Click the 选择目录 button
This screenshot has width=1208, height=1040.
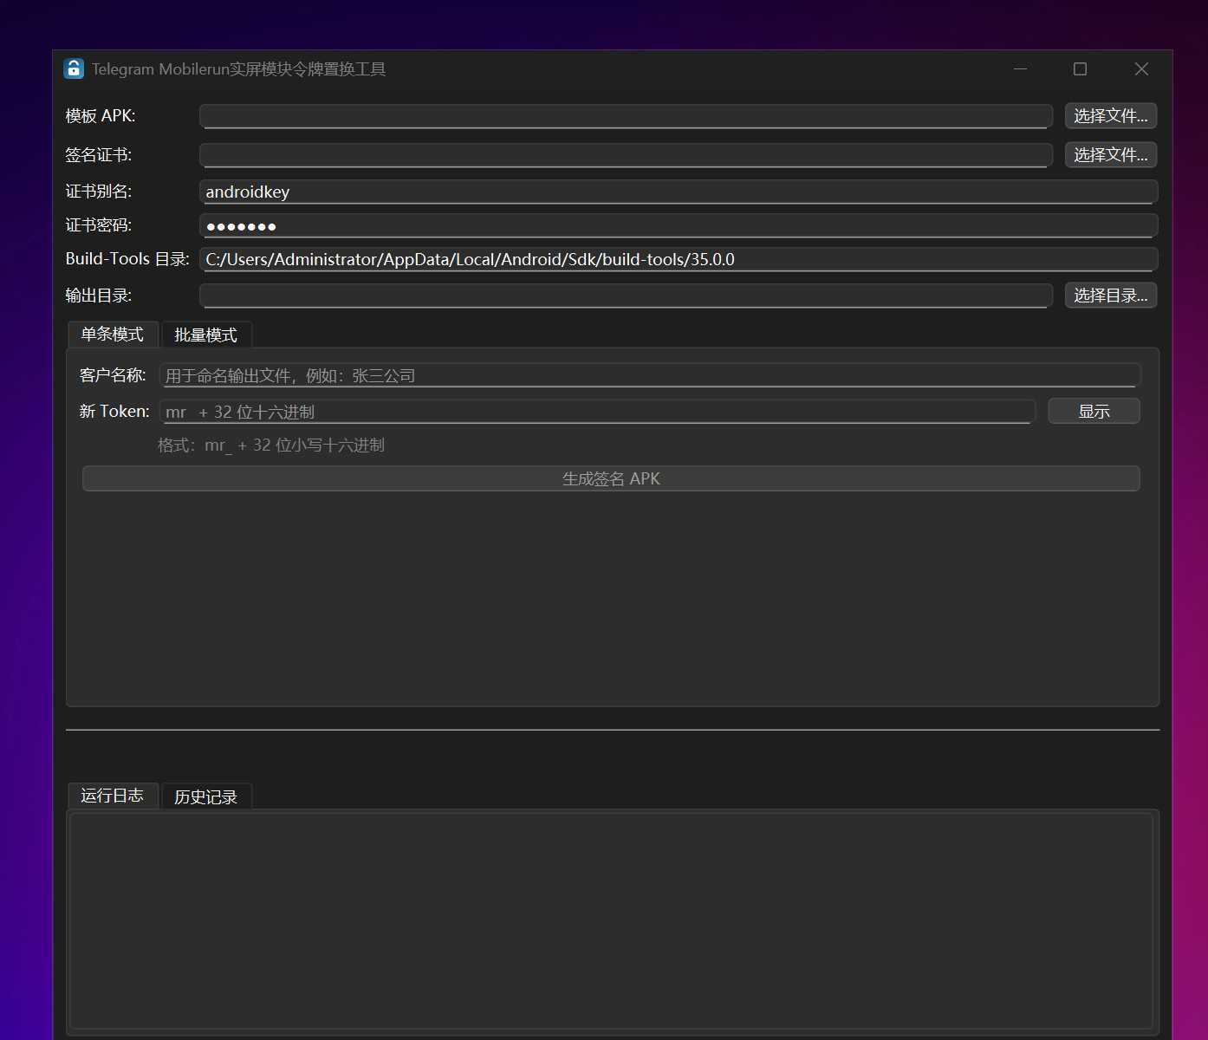point(1110,296)
